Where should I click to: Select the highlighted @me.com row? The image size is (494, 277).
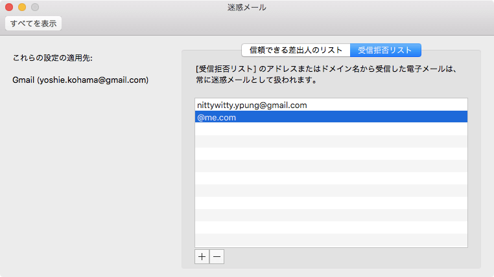click(331, 117)
